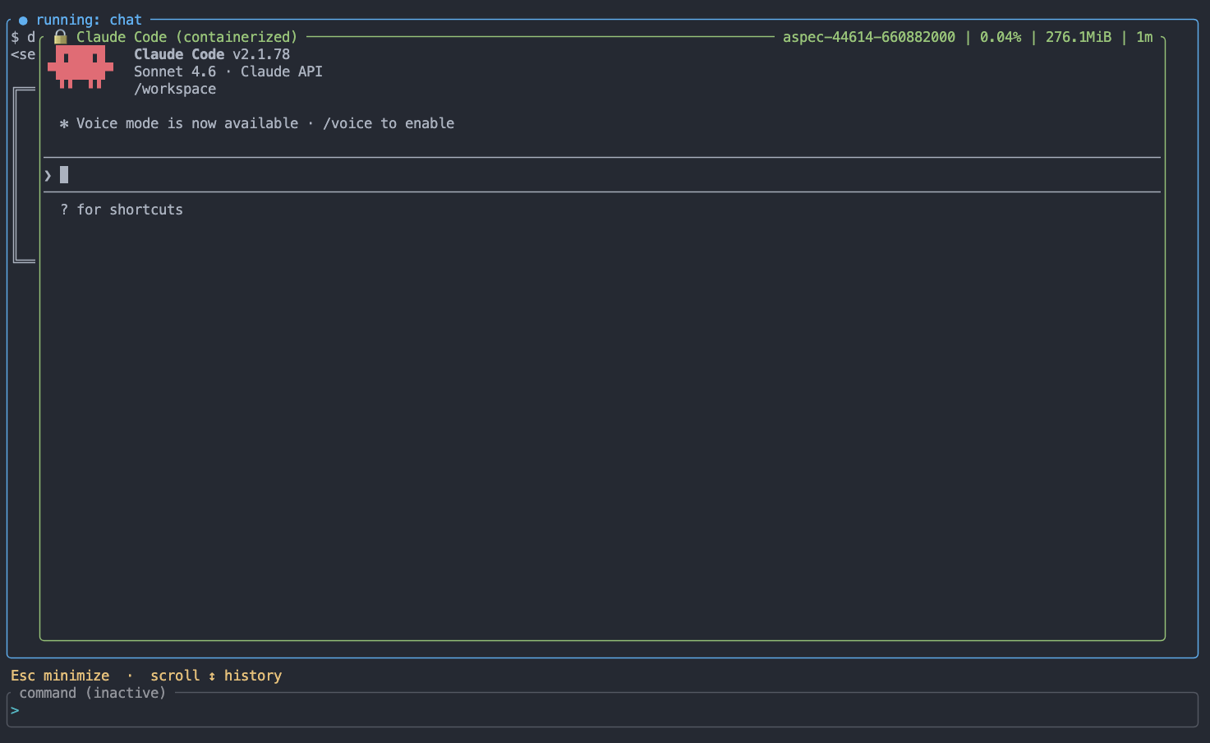Click the pink Claude Code mascot
The image size is (1210, 743).
click(x=80, y=67)
